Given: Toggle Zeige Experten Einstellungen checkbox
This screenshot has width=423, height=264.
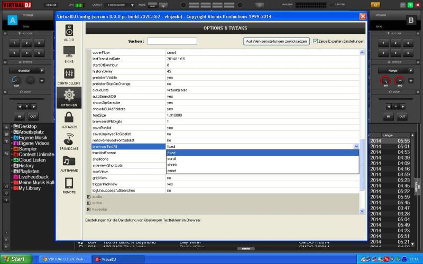Looking at the screenshot, I should (316, 41).
